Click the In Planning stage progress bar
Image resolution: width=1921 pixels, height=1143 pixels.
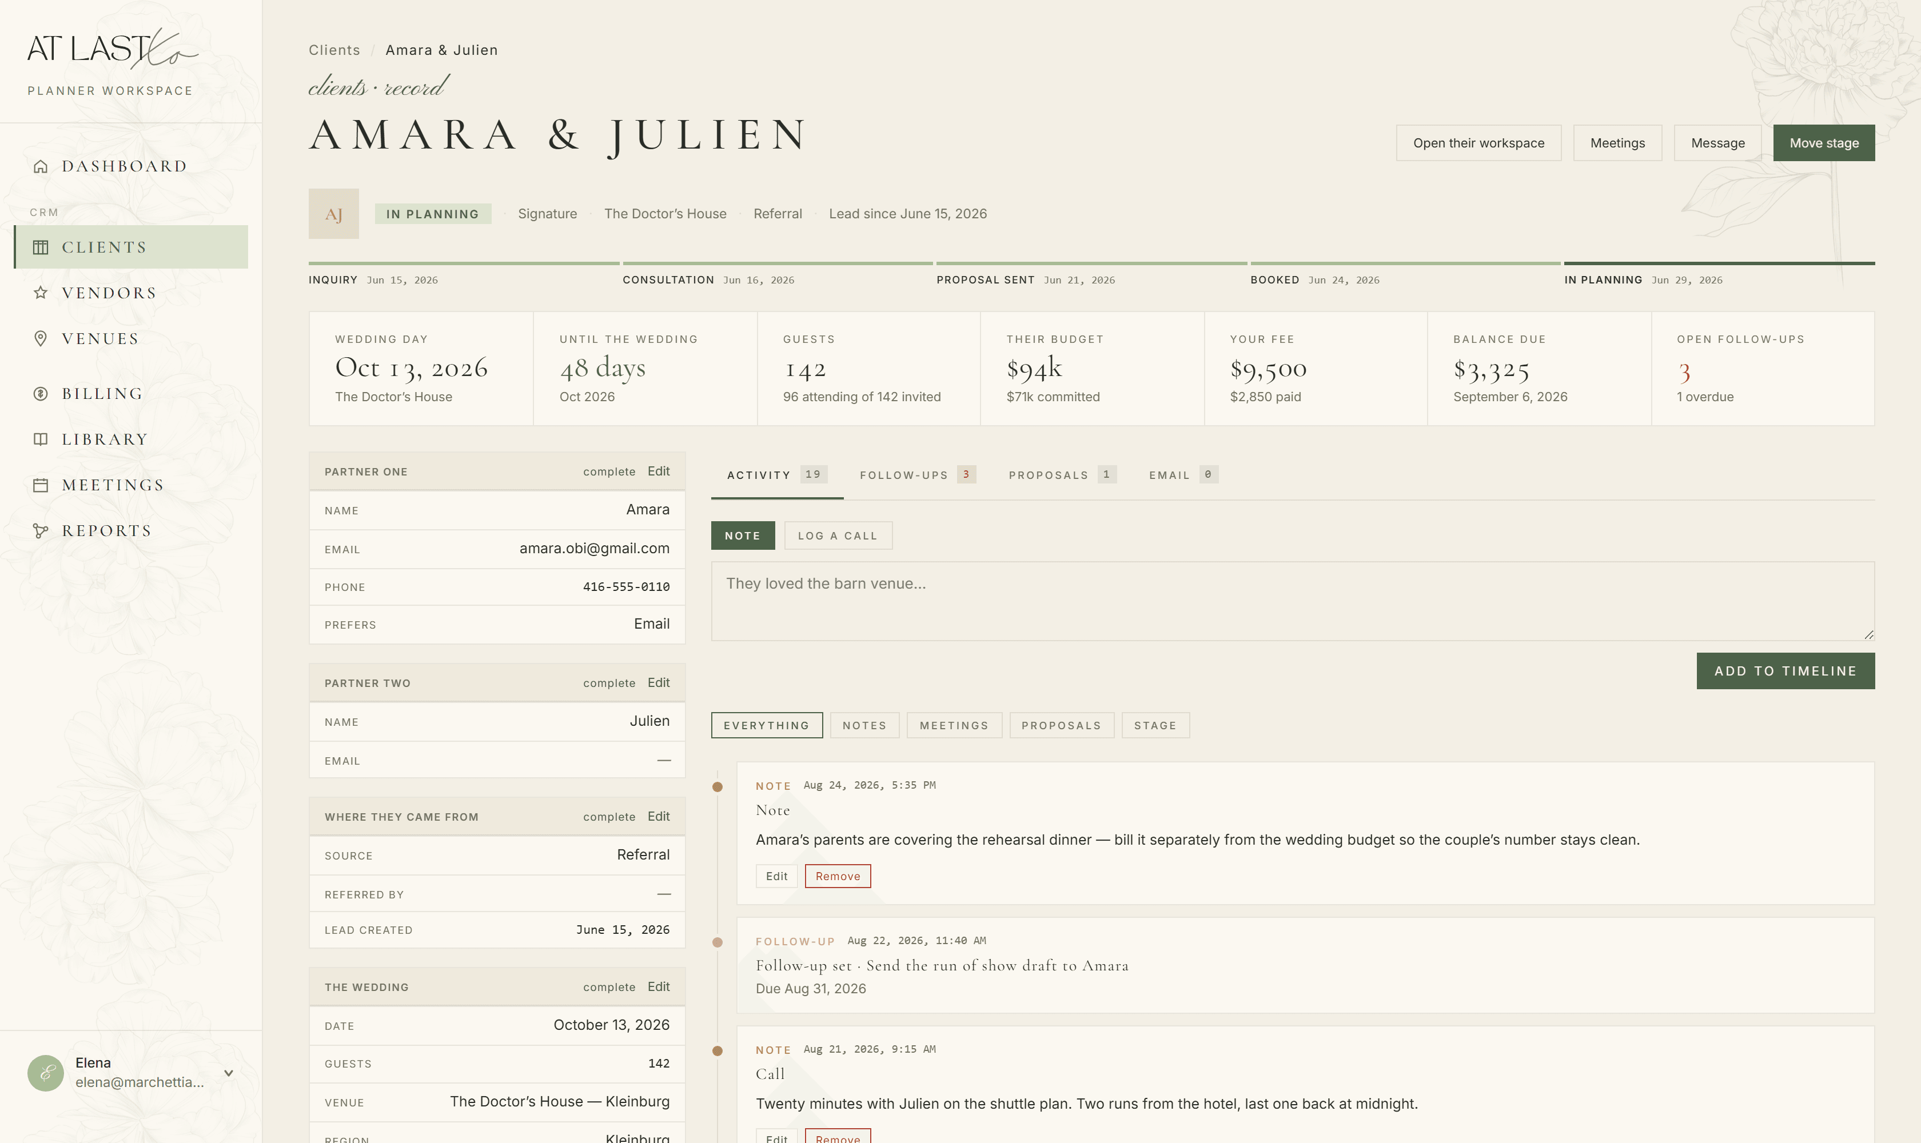tap(1719, 263)
